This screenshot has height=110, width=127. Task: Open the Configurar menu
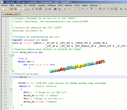point(52,5)
